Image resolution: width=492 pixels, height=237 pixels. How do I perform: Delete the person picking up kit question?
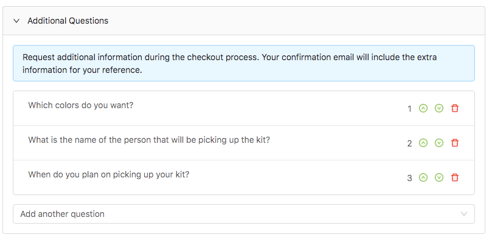point(455,143)
